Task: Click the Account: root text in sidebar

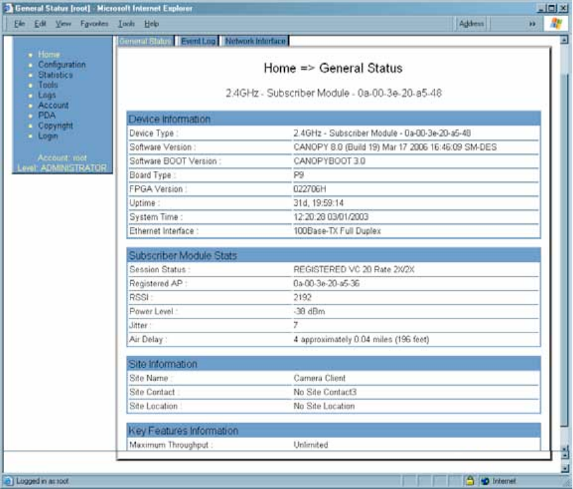Action: pos(62,158)
